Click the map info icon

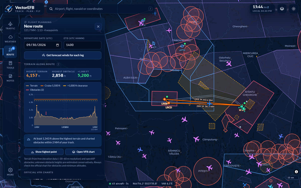pyautogui.click(x=296, y=172)
